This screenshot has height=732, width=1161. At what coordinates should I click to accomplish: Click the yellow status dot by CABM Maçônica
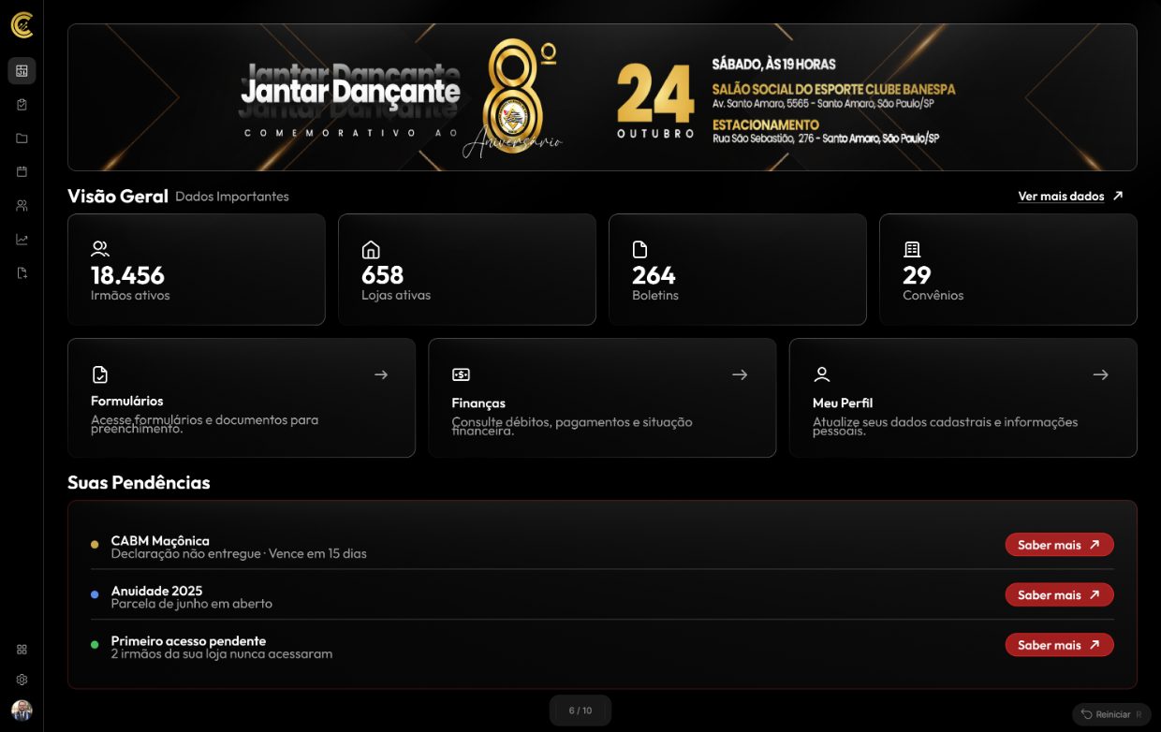pos(95,544)
